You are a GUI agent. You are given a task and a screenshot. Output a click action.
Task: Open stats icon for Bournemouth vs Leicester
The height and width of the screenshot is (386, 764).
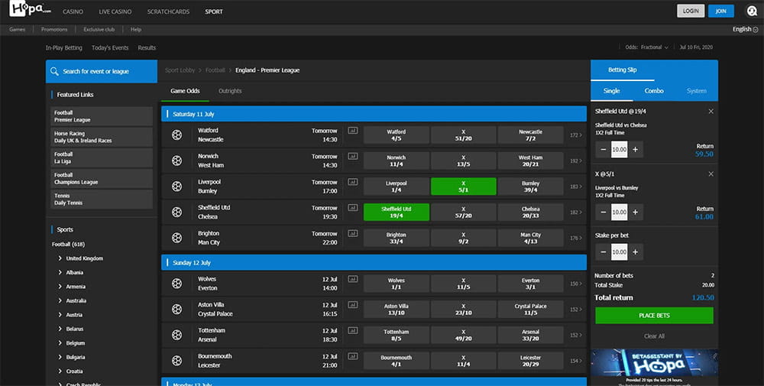pos(353,356)
